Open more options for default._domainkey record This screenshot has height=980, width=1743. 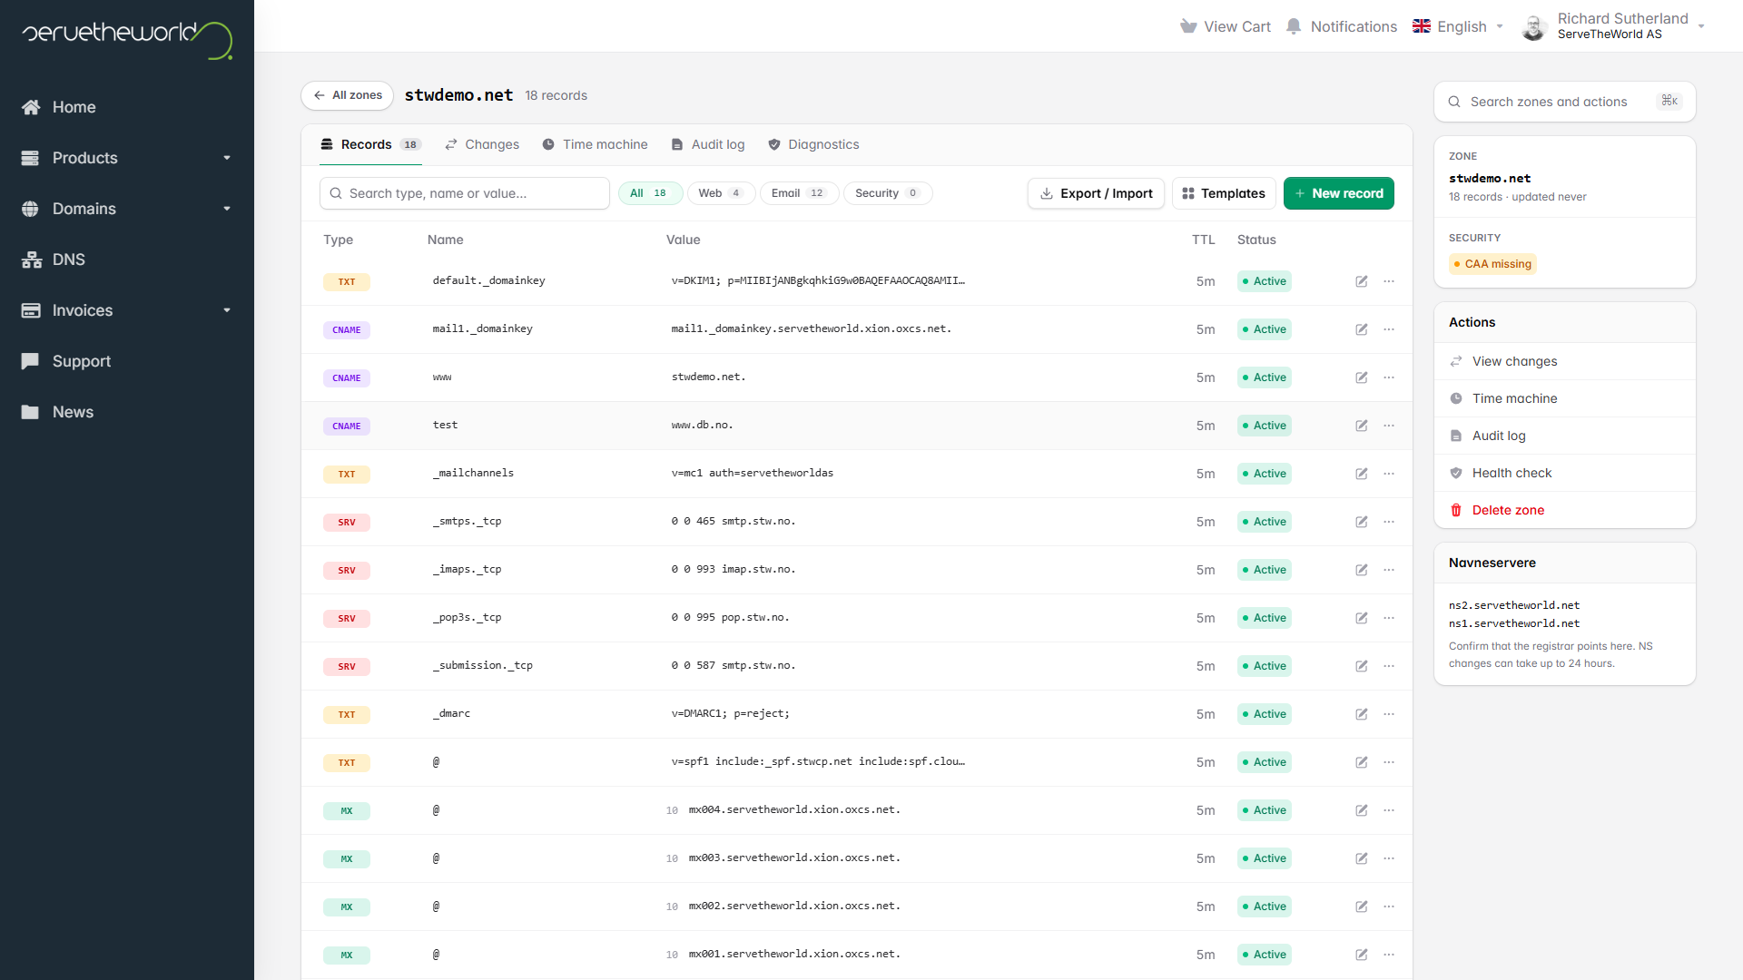[1389, 281]
